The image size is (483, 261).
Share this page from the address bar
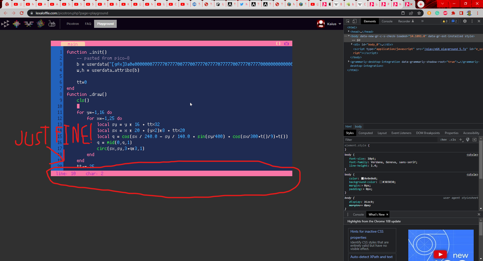point(411,13)
